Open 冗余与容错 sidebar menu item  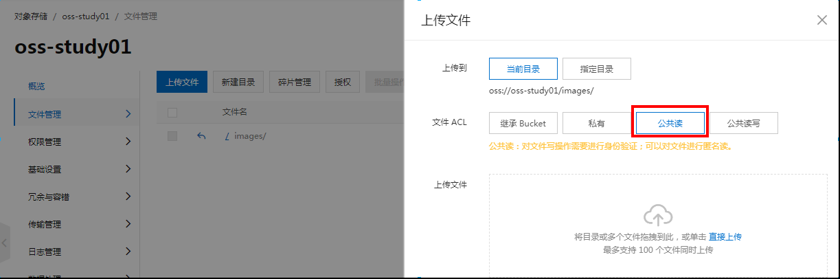click(x=72, y=197)
